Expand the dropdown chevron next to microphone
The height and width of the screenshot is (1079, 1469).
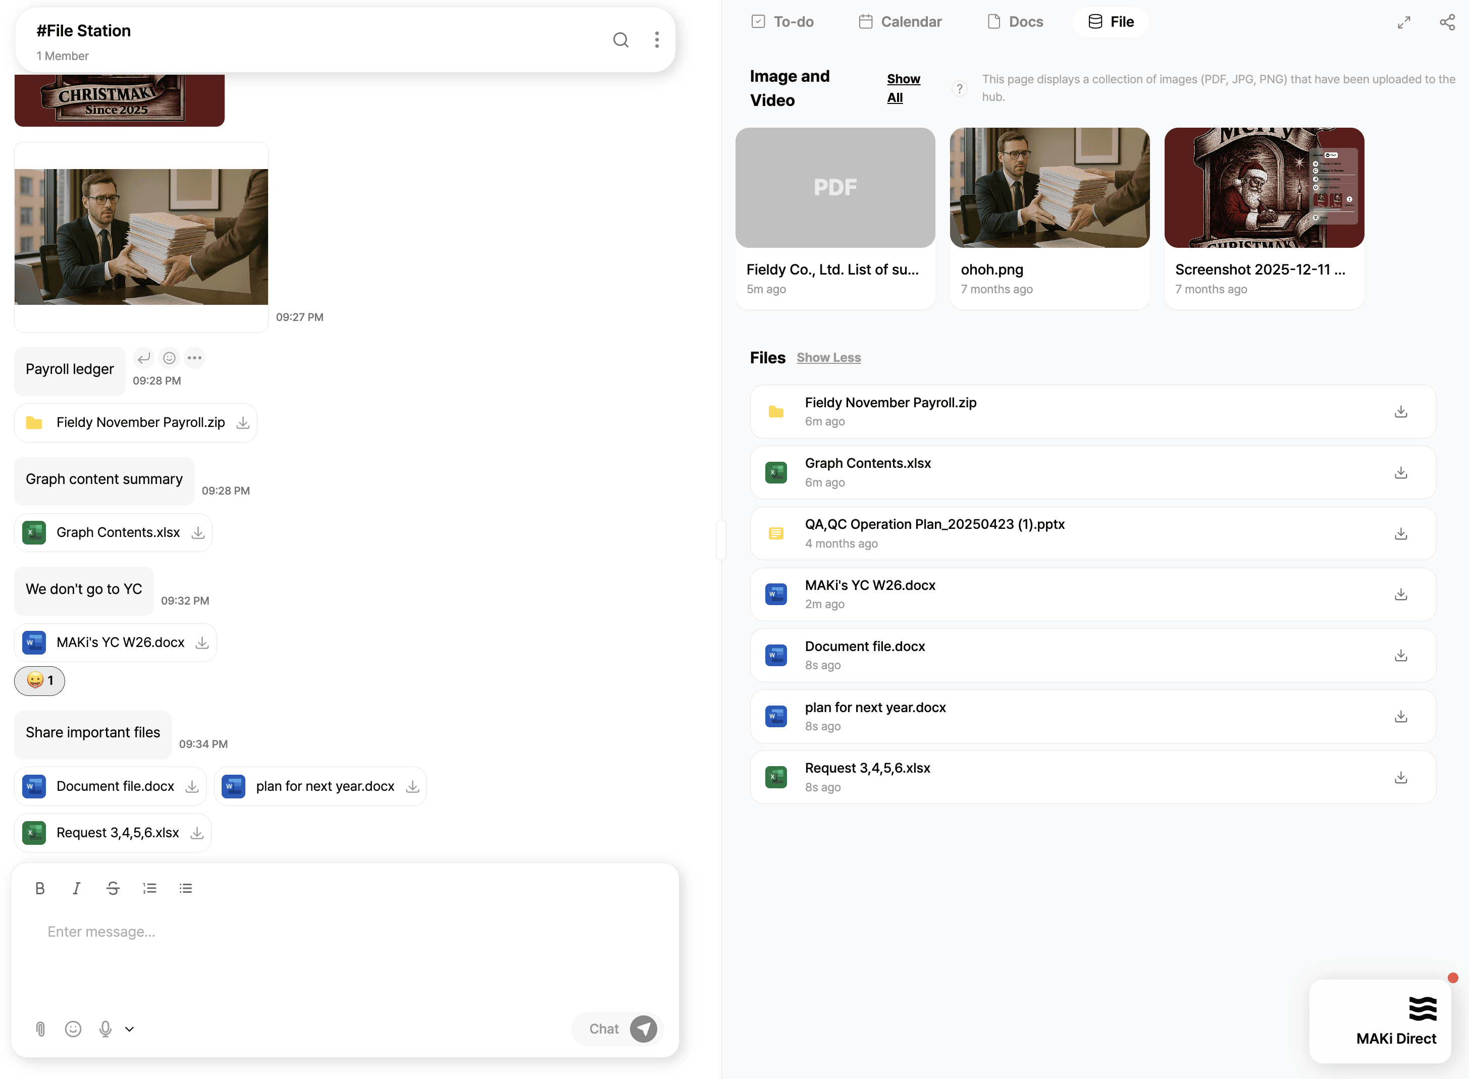point(129,1030)
